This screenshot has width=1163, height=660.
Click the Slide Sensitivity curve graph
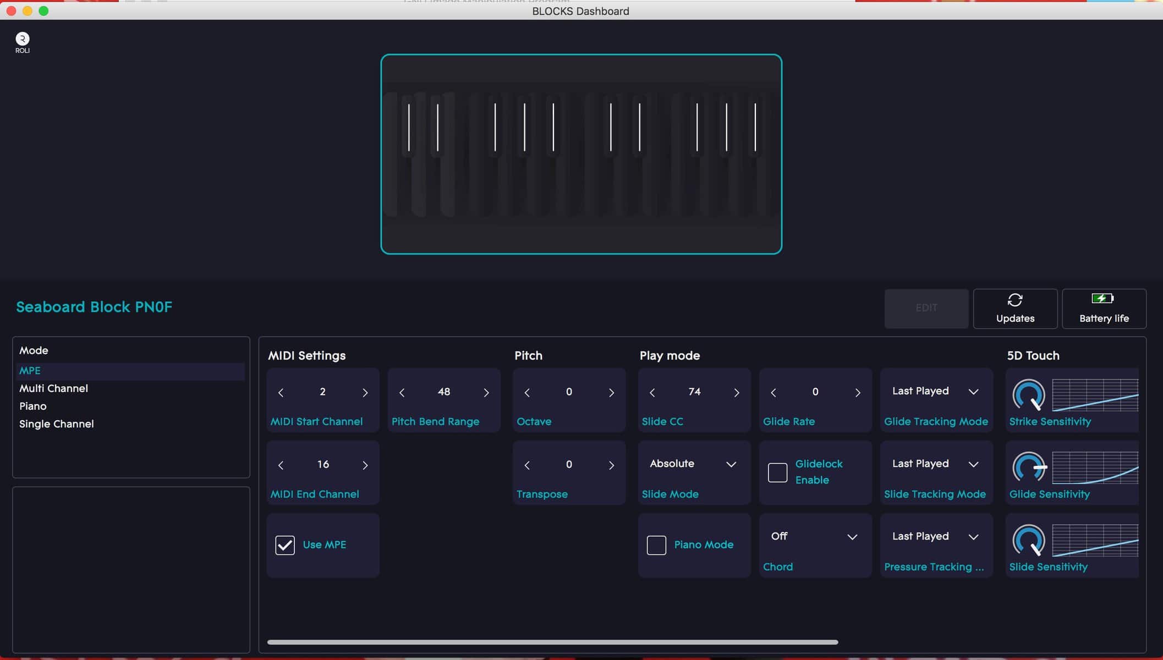(x=1095, y=540)
